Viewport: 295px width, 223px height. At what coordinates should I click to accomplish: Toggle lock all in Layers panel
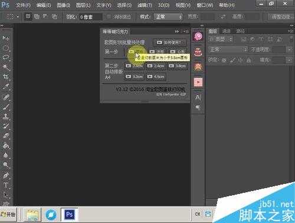click(249, 60)
